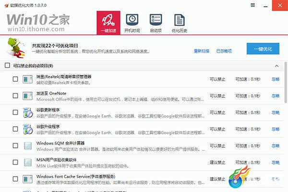Open the 已忽略项 link
The height and width of the screenshot is (192, 288).
224,51
